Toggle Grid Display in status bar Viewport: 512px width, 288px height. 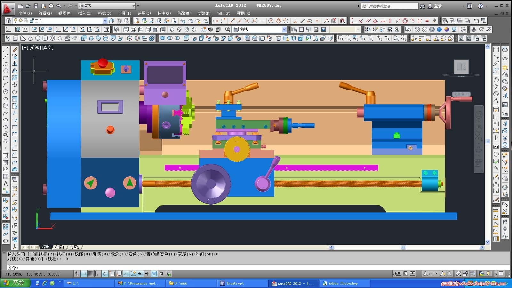[91, 274]
